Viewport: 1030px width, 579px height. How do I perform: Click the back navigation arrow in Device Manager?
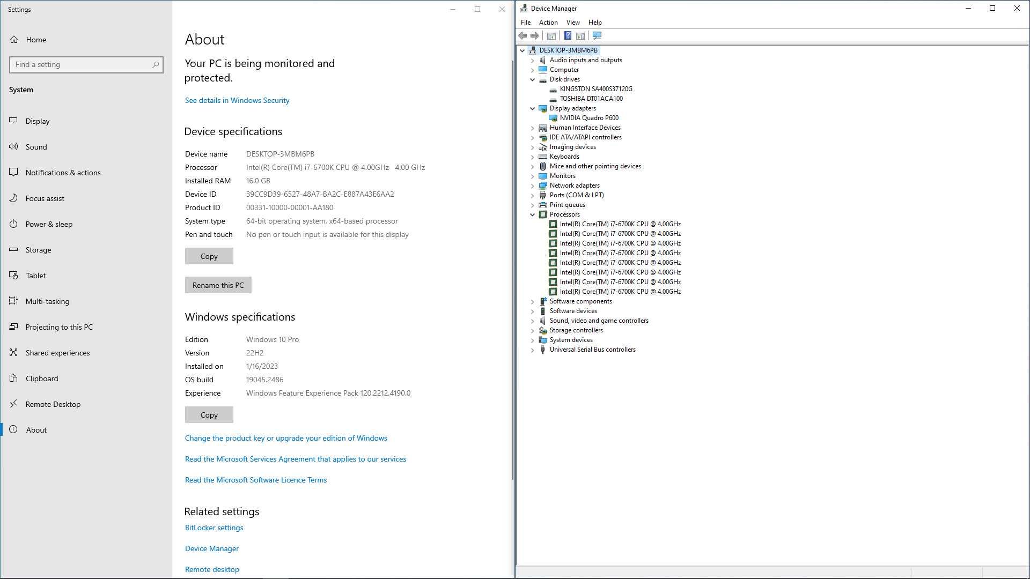click(523, 35)
